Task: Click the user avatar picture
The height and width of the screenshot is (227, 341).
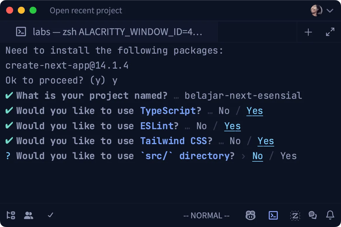Action: [x=316, y=11]
